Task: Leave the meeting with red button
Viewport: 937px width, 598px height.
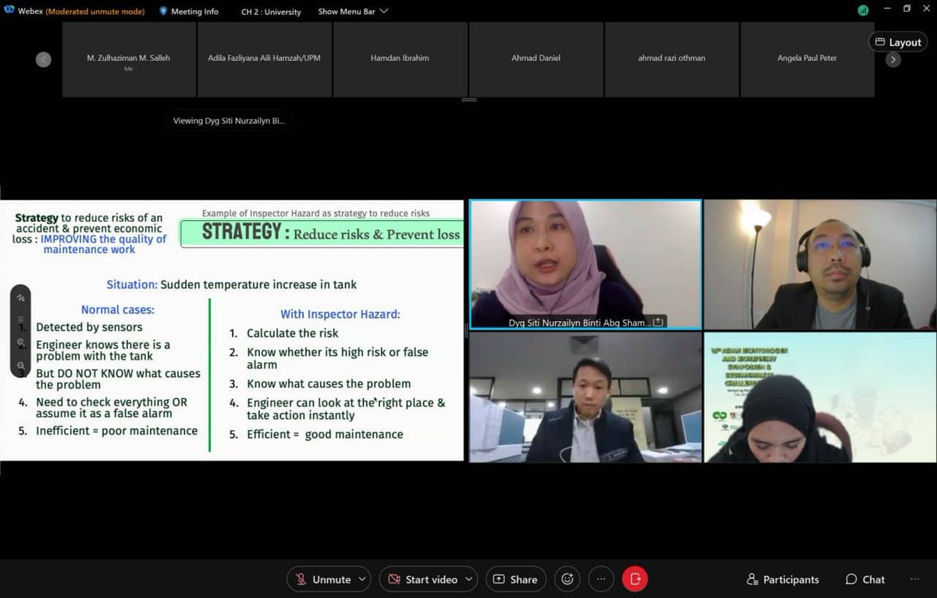Action: [635, 579]
